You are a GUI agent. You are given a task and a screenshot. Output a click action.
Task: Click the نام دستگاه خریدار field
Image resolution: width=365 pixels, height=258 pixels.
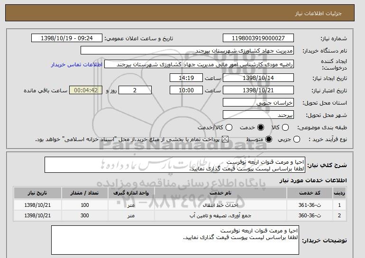pos(187,51)
